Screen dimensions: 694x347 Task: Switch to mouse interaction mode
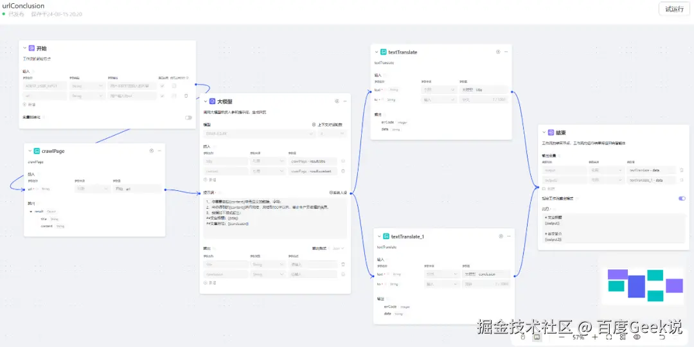522,337
